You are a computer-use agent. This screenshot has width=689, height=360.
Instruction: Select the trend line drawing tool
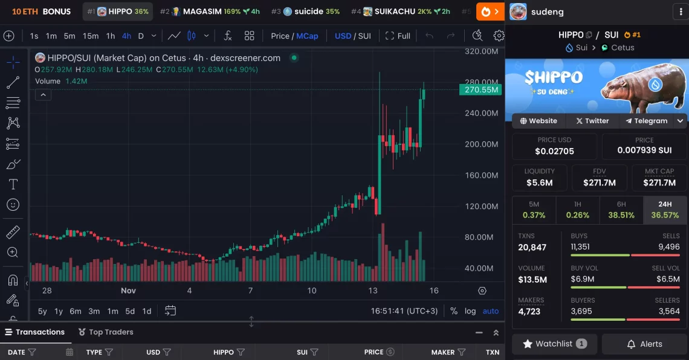13,83
